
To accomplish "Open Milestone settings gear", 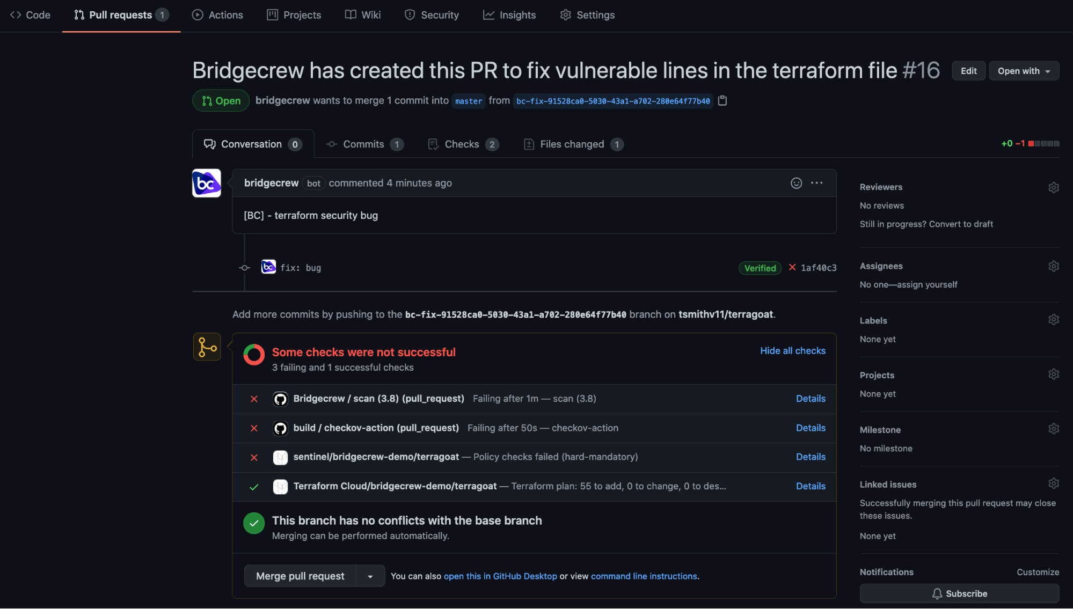I will (1053, 429).
